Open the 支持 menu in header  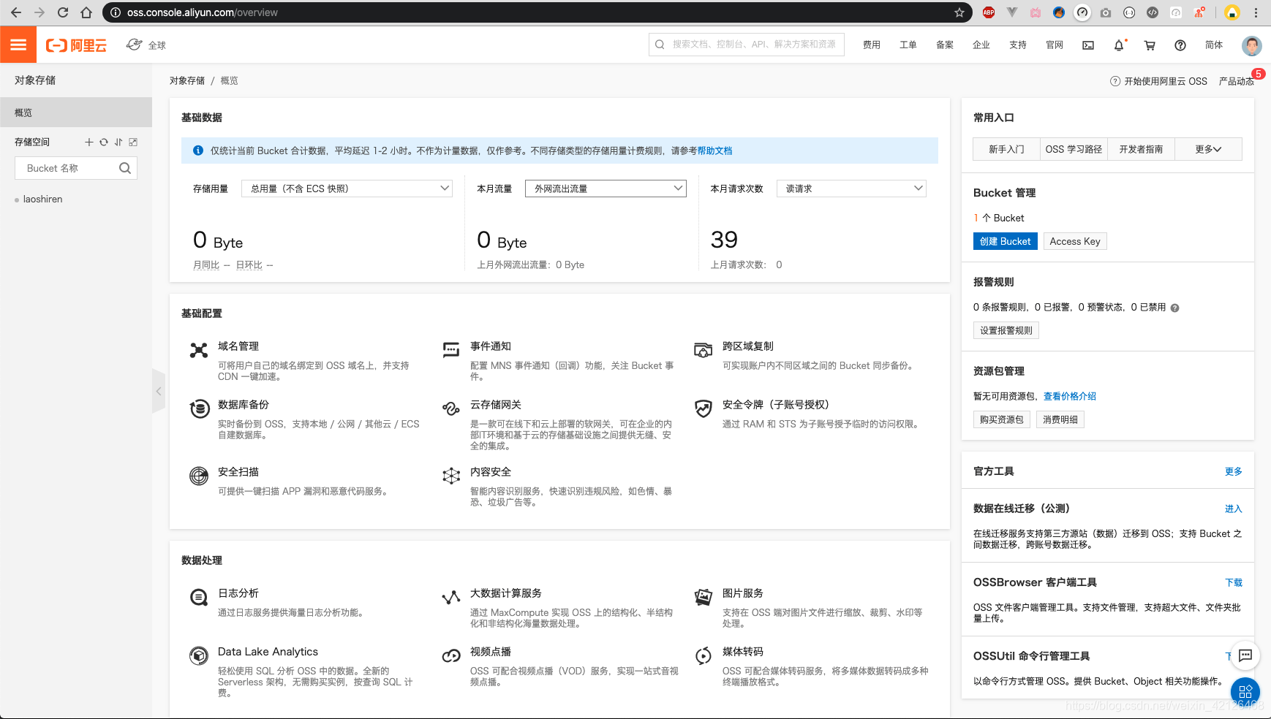(x=1018, y=45)
